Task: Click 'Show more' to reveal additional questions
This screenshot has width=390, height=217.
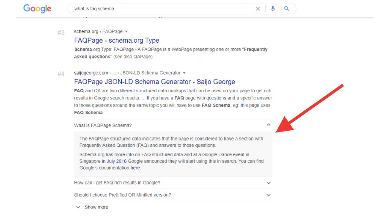Action: 96,207
